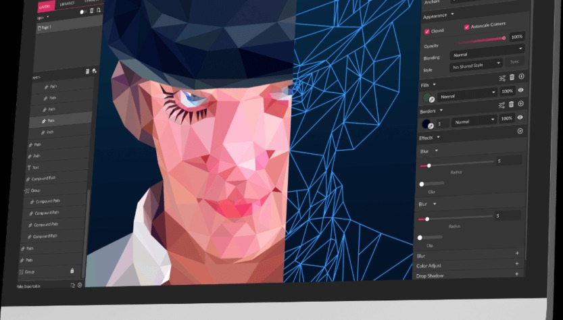Click the trash icon in the Fills header
The height and width of the screenshot is (320, 563).
(512, 77)
